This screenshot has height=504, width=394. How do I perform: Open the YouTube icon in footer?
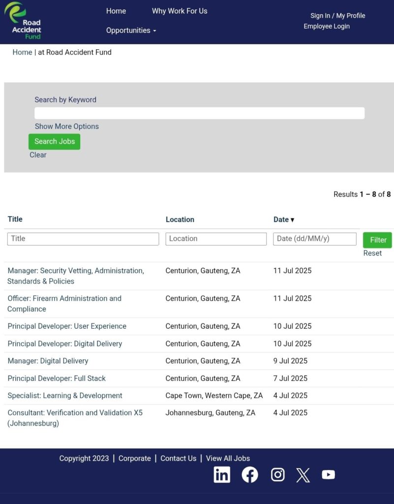tap(328, 475)
